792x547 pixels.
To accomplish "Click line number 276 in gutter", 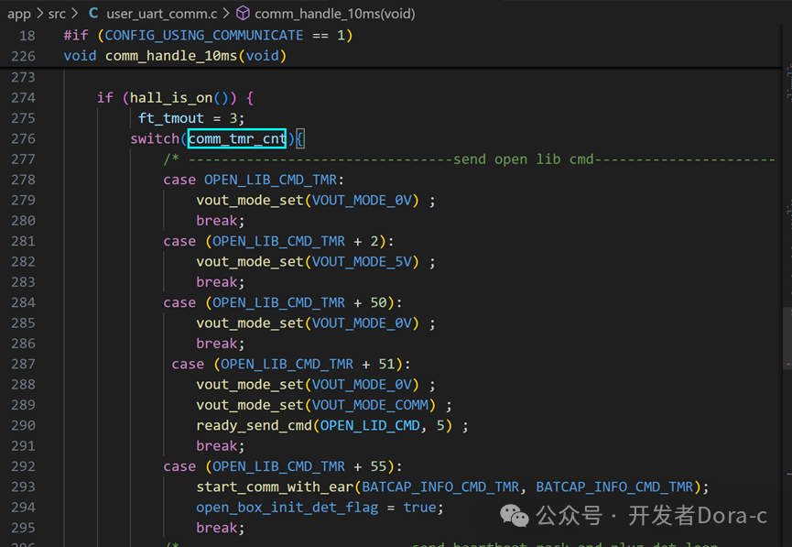I will (x=23, y=138).
